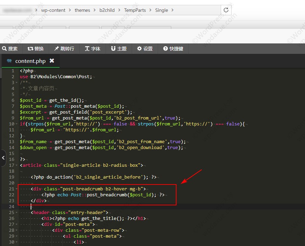The image size is (305, 246).
Task: Click 'get_the_title();' on line 26
Action: click(103, 219)
